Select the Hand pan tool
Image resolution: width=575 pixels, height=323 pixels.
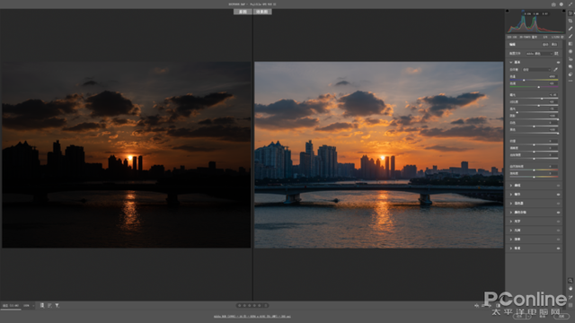pos(571,289)
